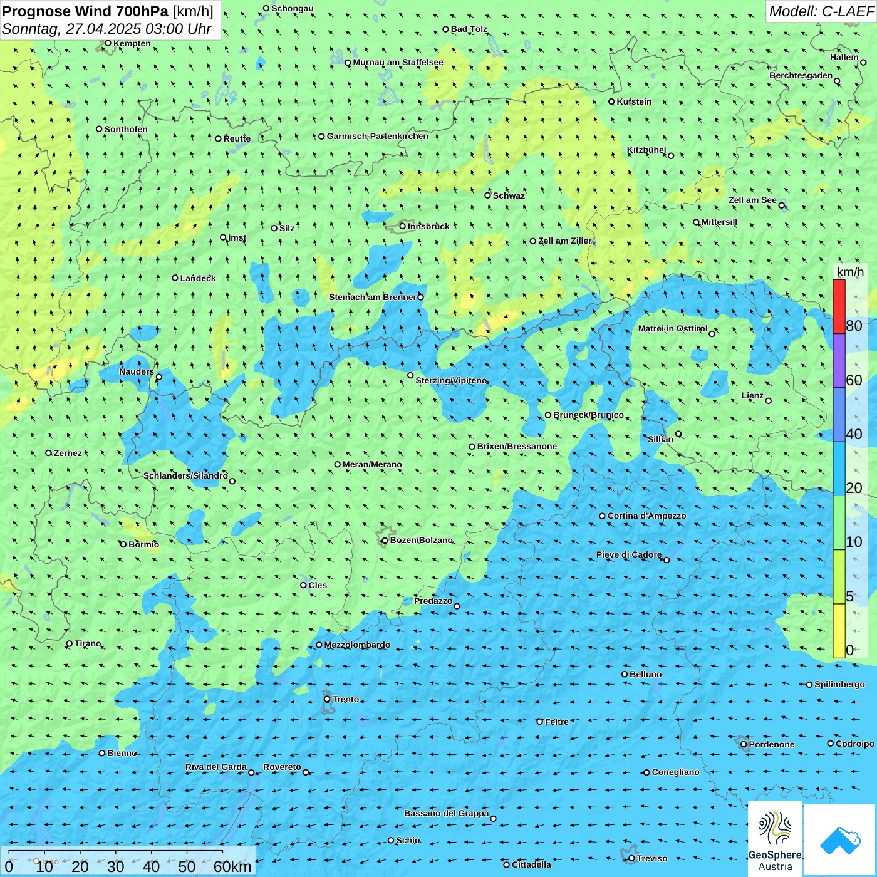Click the Hallein city label
The image size is (877, 877).
pyautogui.click(x=844, y=57)
